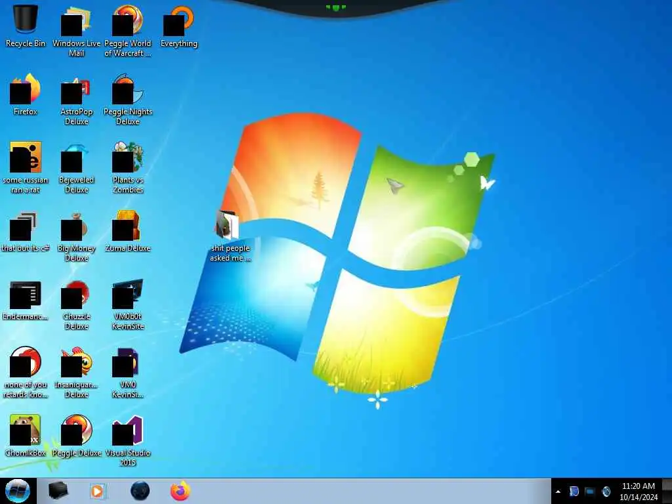
Task: Open Action Center flag in tray
Action: click(x=574, y=492)
